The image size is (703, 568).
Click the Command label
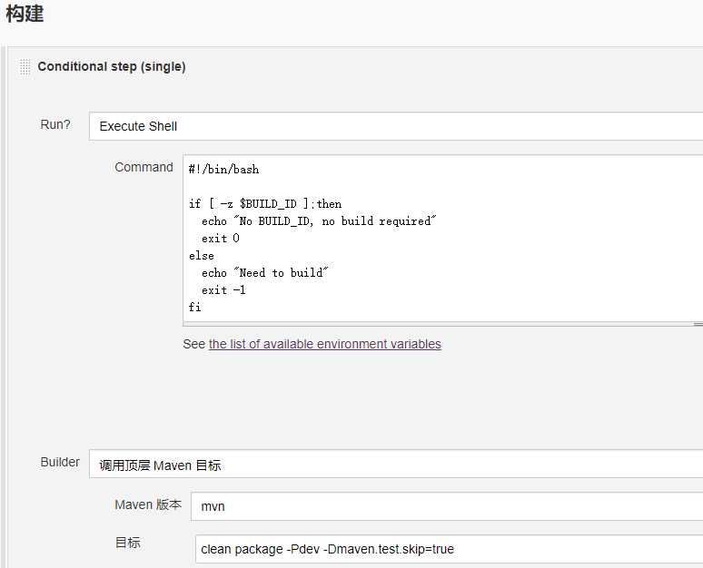pyautogui.click(x=144, y=167)
